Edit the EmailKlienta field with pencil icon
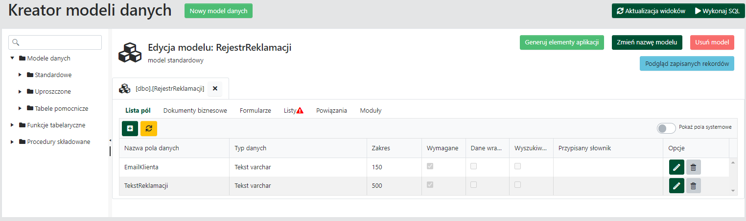Viewport: 746px width, 221px height. tap(676, 167)
